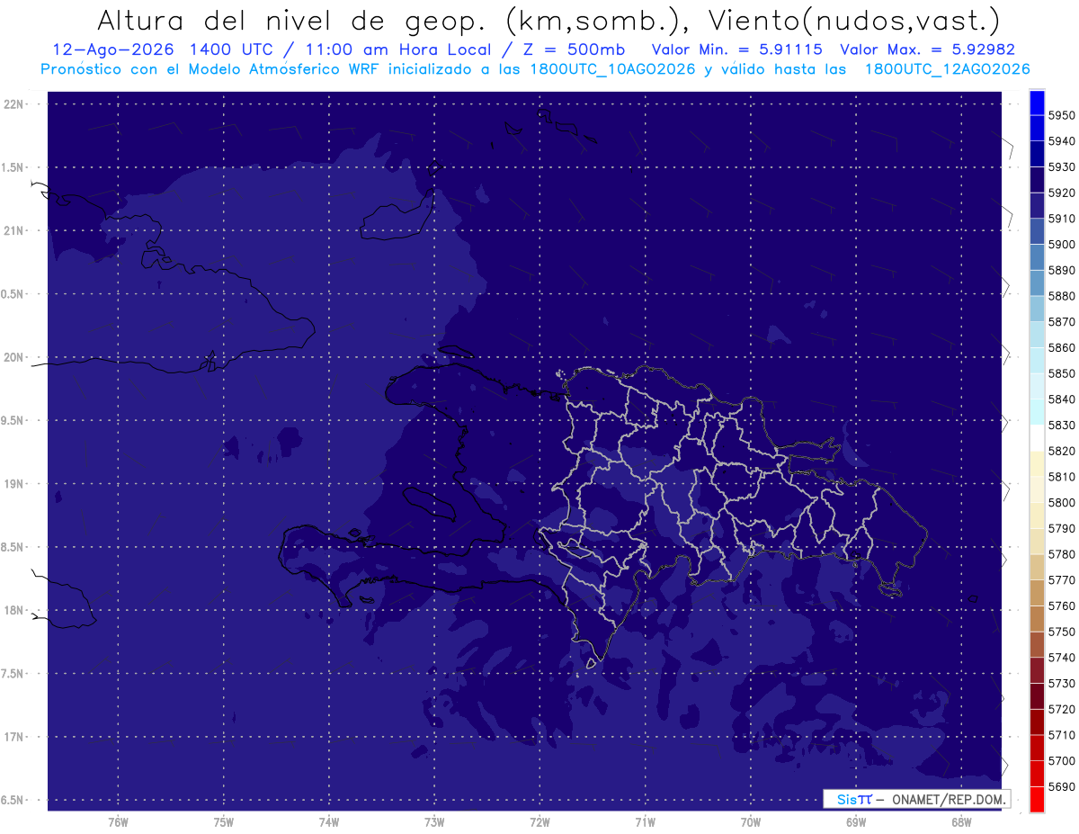Select "Valor Min. = 5.91115" text
Viewport: 1079px width, 834px height.
point(737,50)
